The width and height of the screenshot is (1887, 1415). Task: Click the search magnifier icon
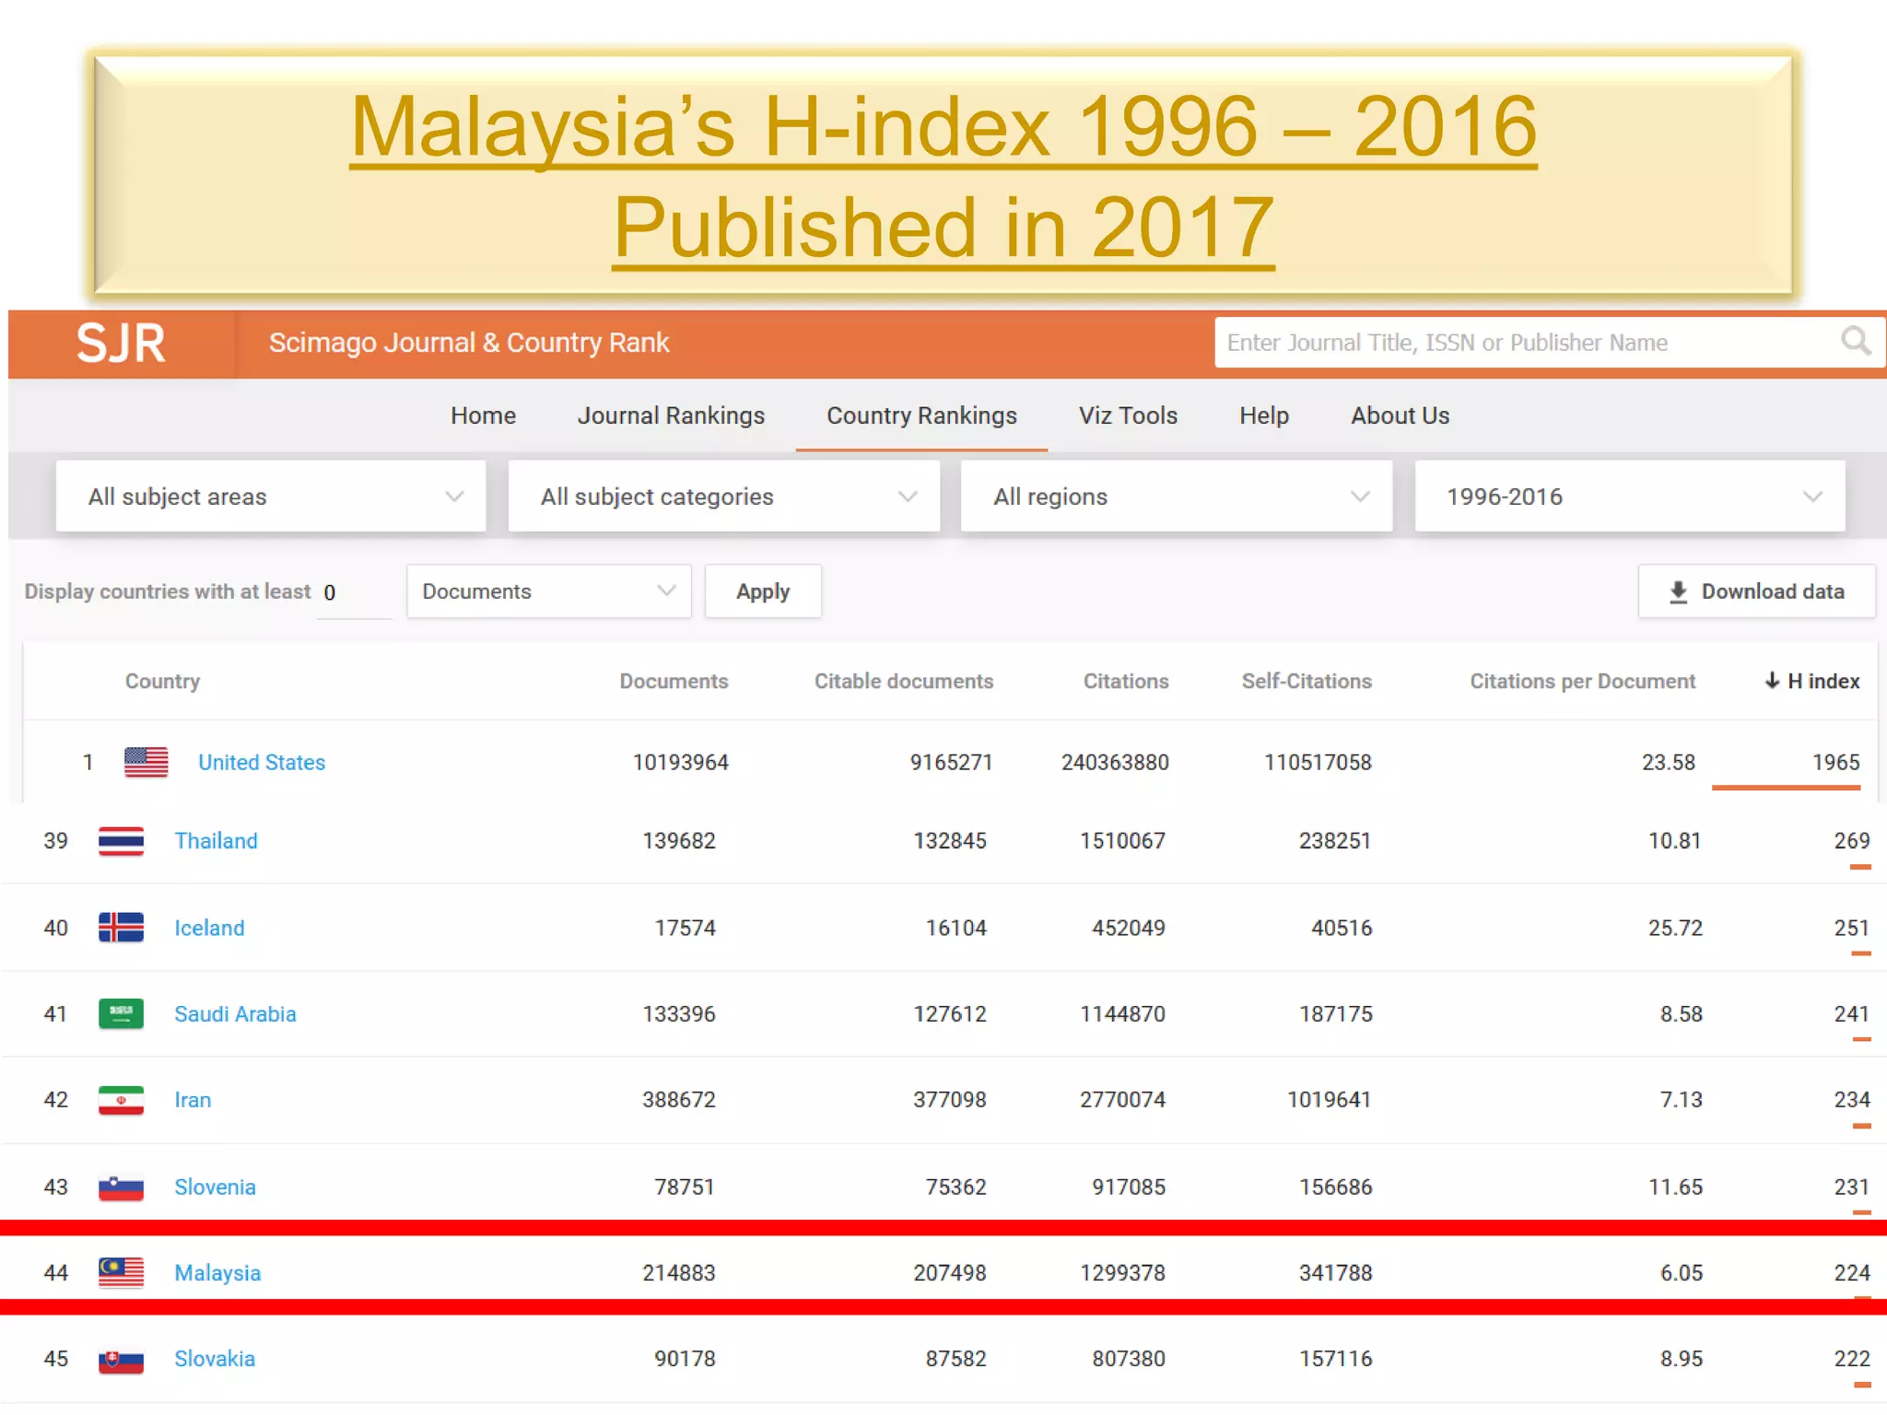(1856, 342)
